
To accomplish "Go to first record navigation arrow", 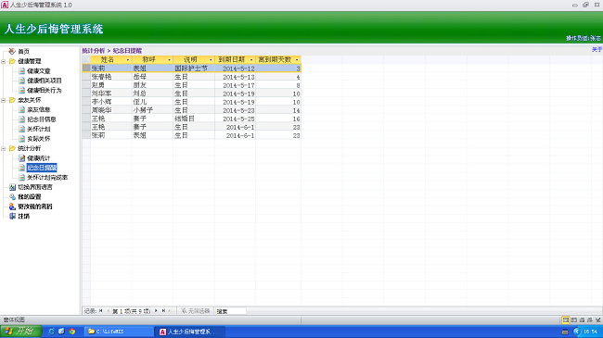I will tap(101, 311).
